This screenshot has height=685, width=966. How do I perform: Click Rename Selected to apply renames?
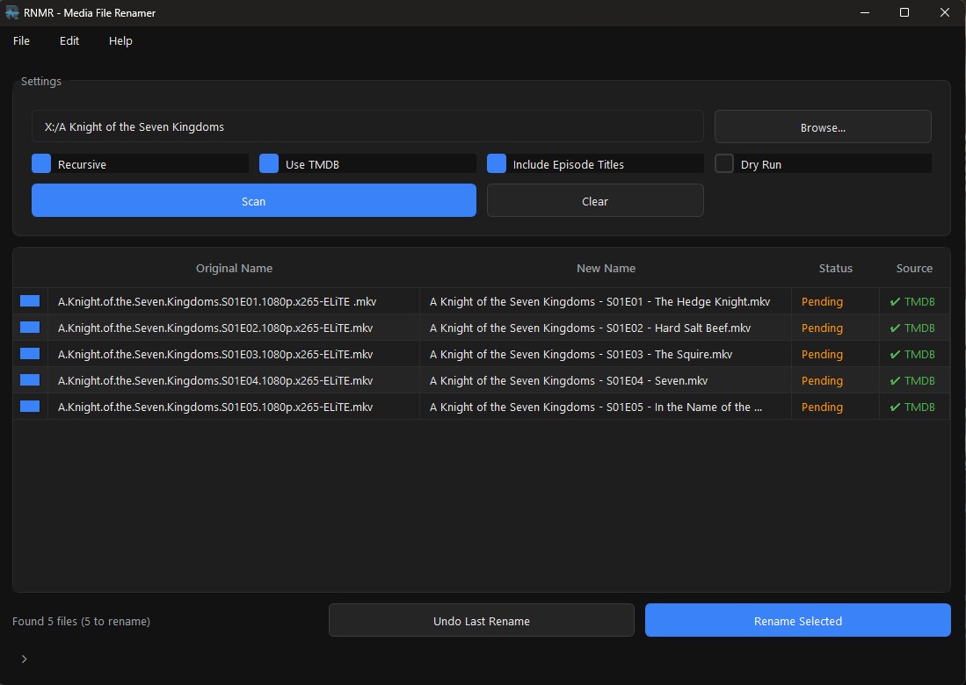click(x=796, y=620)
